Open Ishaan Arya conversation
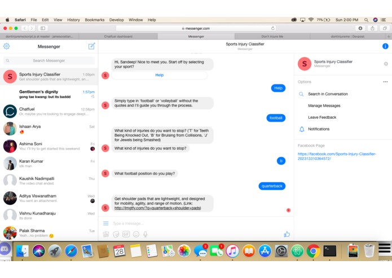 coord(49,129)
